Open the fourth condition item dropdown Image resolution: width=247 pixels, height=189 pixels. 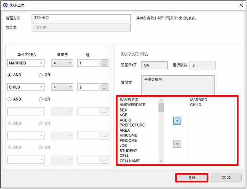pos(26,136)
